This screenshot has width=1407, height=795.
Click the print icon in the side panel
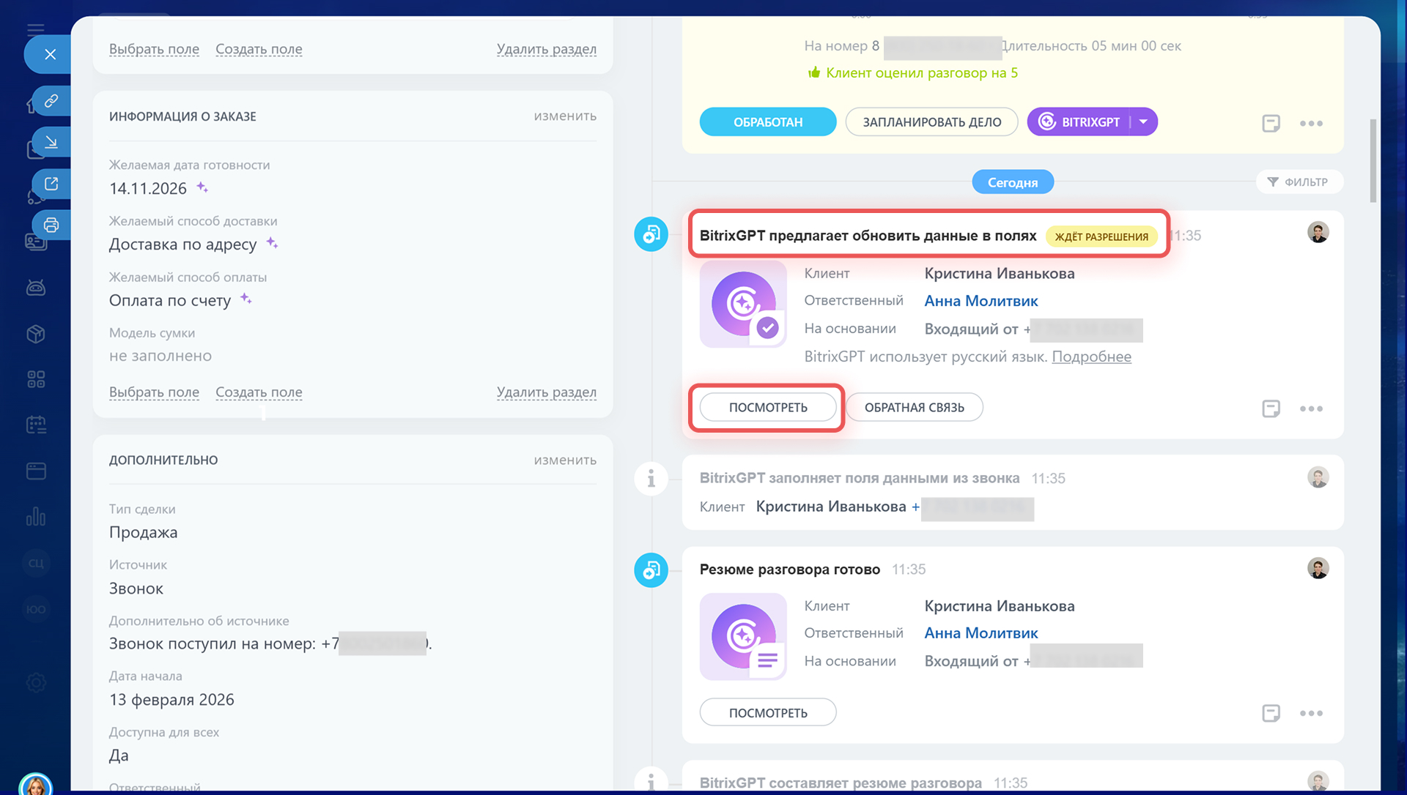coord(51,225)
